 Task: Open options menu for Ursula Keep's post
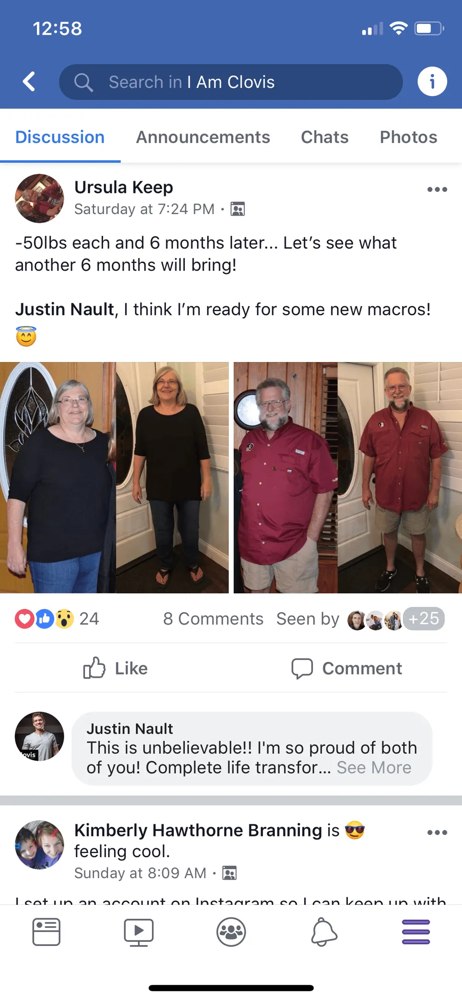(x=437, y=189)
